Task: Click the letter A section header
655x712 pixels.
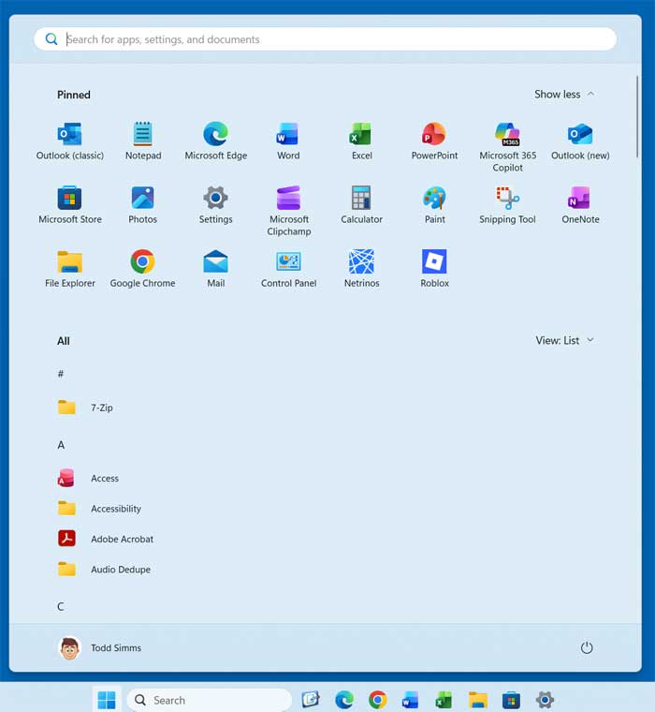Action: point(61,445)
